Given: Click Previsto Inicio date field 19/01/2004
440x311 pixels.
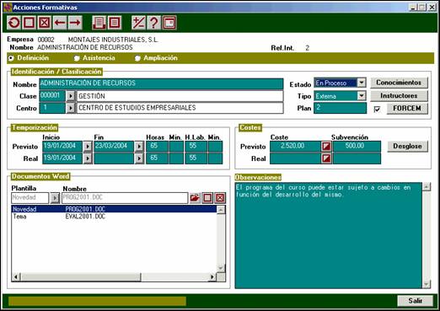Looking at the screenshot, I should (x=62, y=146).
